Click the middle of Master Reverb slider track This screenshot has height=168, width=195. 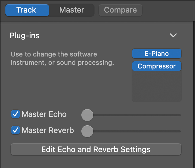click(x=131, y=131)
